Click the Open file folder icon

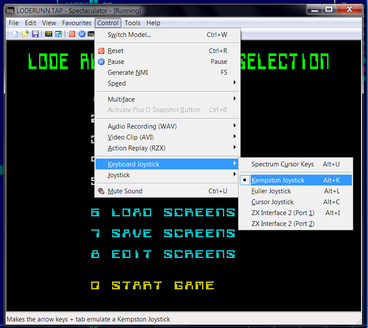pos(25,34)
